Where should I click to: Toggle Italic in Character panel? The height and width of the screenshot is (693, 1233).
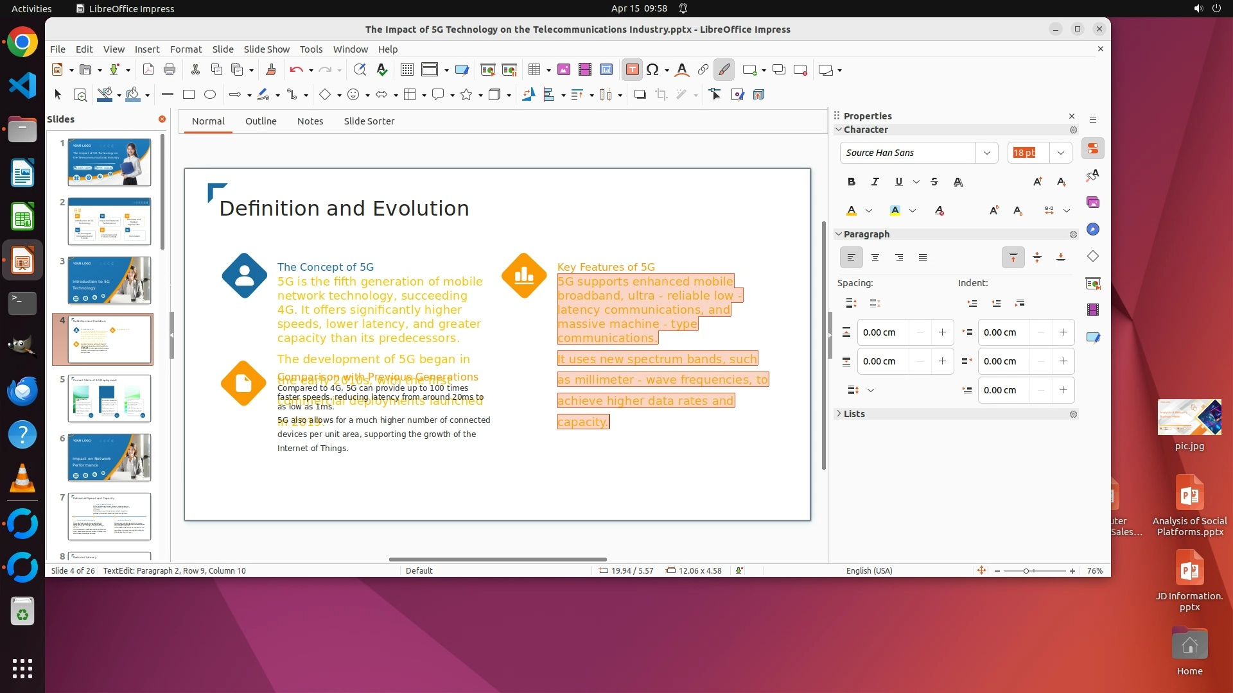tap(875, 182)
